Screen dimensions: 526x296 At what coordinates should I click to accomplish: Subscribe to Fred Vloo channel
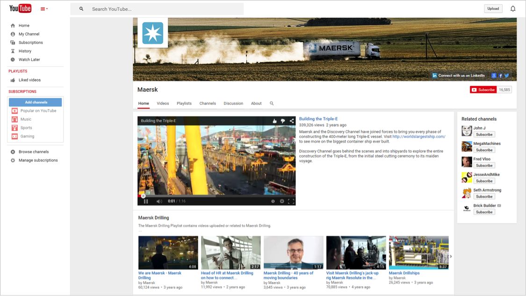(x=484, y=166)
